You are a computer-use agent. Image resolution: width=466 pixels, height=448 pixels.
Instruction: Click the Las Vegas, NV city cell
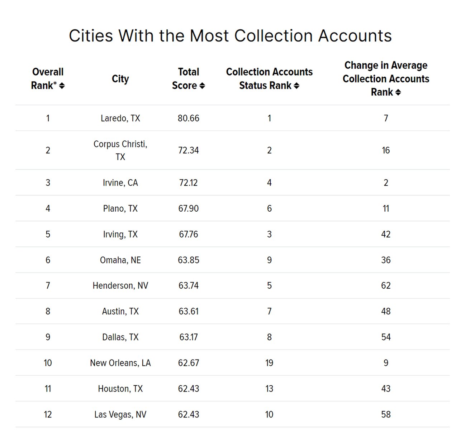click(x=120, y=414)
